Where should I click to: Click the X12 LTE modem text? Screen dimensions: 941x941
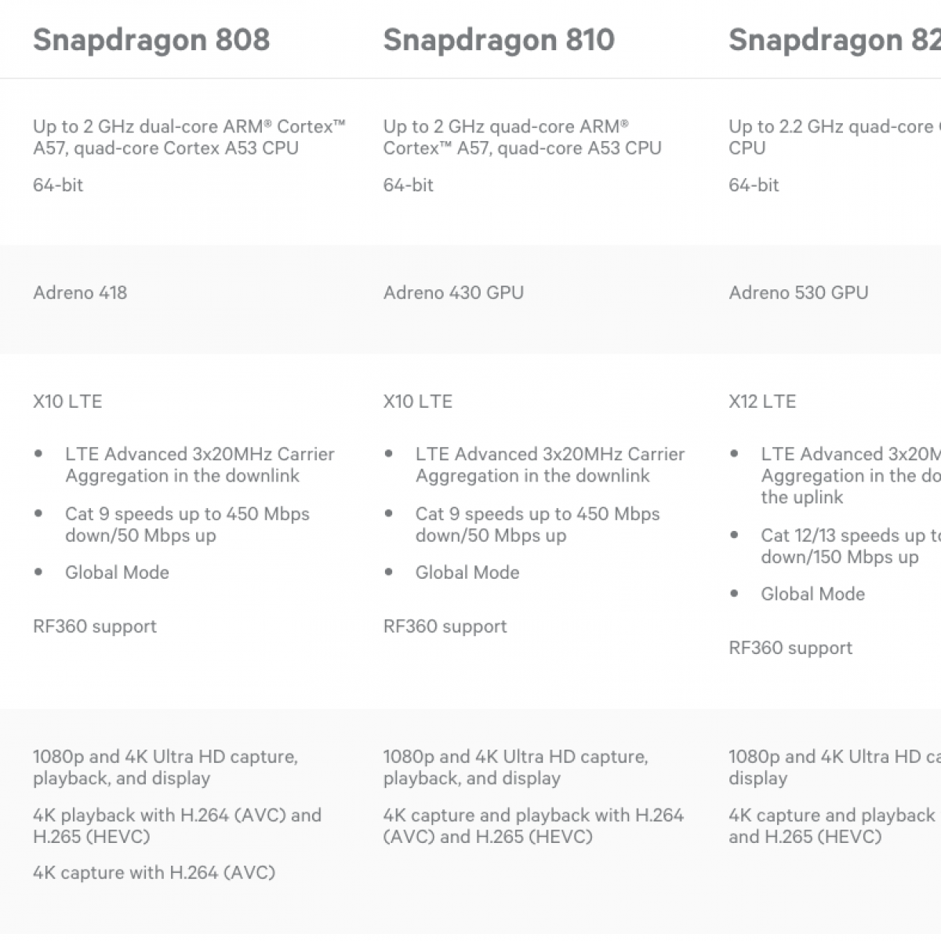762,401
